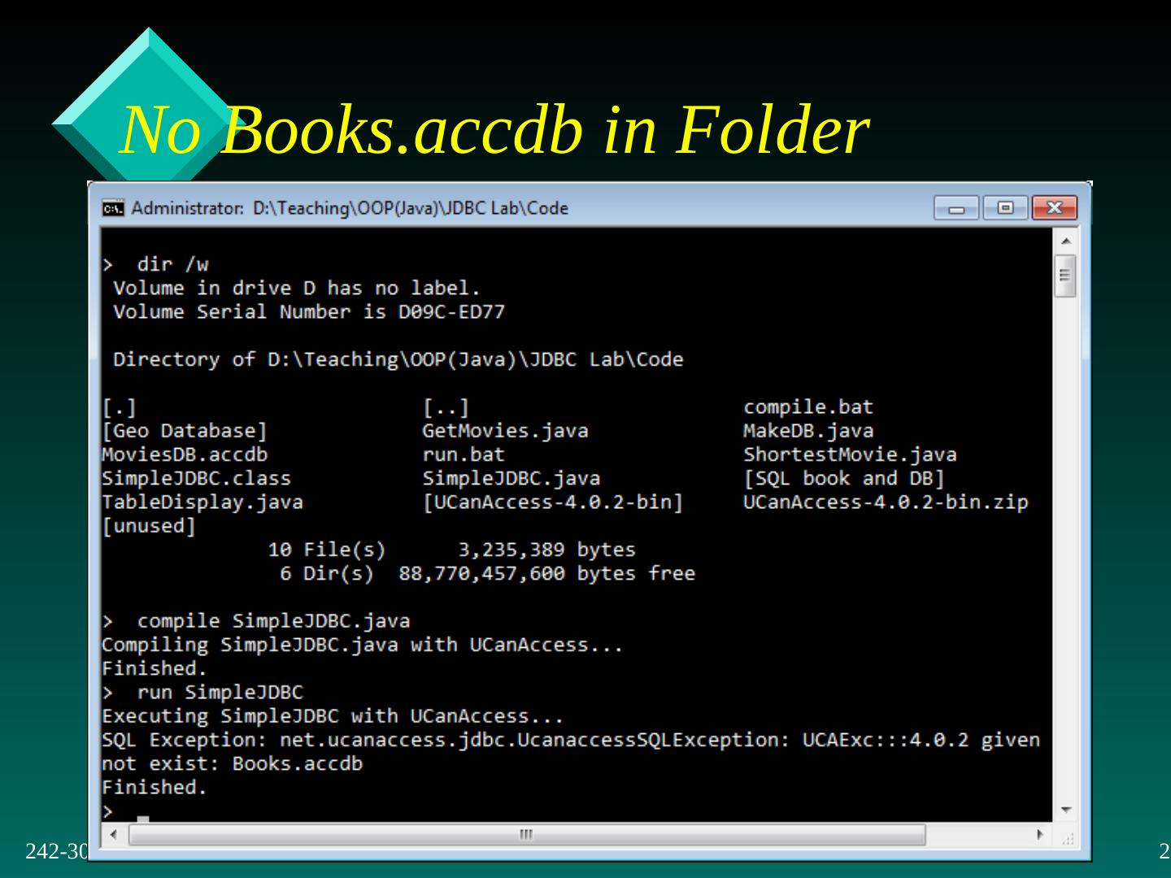The image size is (1171, 878).
Task: Click the horizontal scrollbar thumb
Action: coord(527,834)
